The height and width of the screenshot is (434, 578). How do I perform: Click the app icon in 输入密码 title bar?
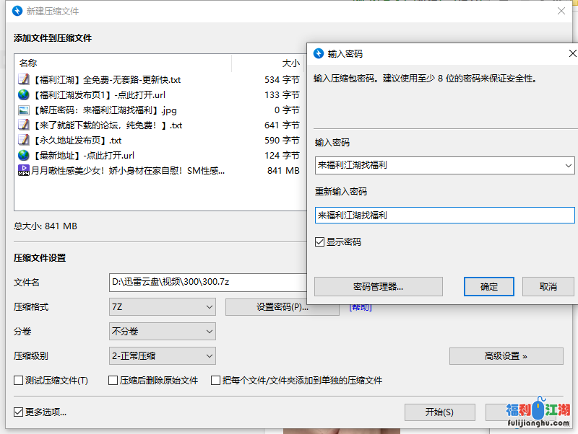[x=319, y=54]
